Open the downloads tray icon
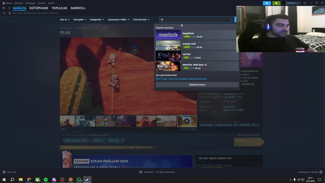The height and width of the screenshot is (183, 325). pos(141,172)
